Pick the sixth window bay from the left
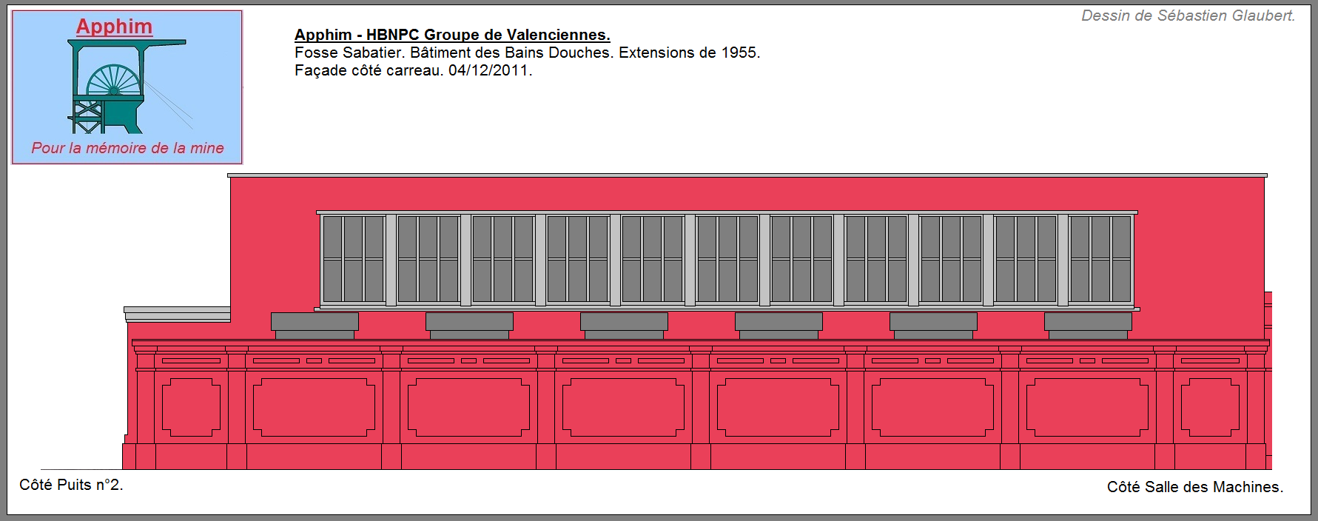The image size is (1318, 521). tap(727, 259)
